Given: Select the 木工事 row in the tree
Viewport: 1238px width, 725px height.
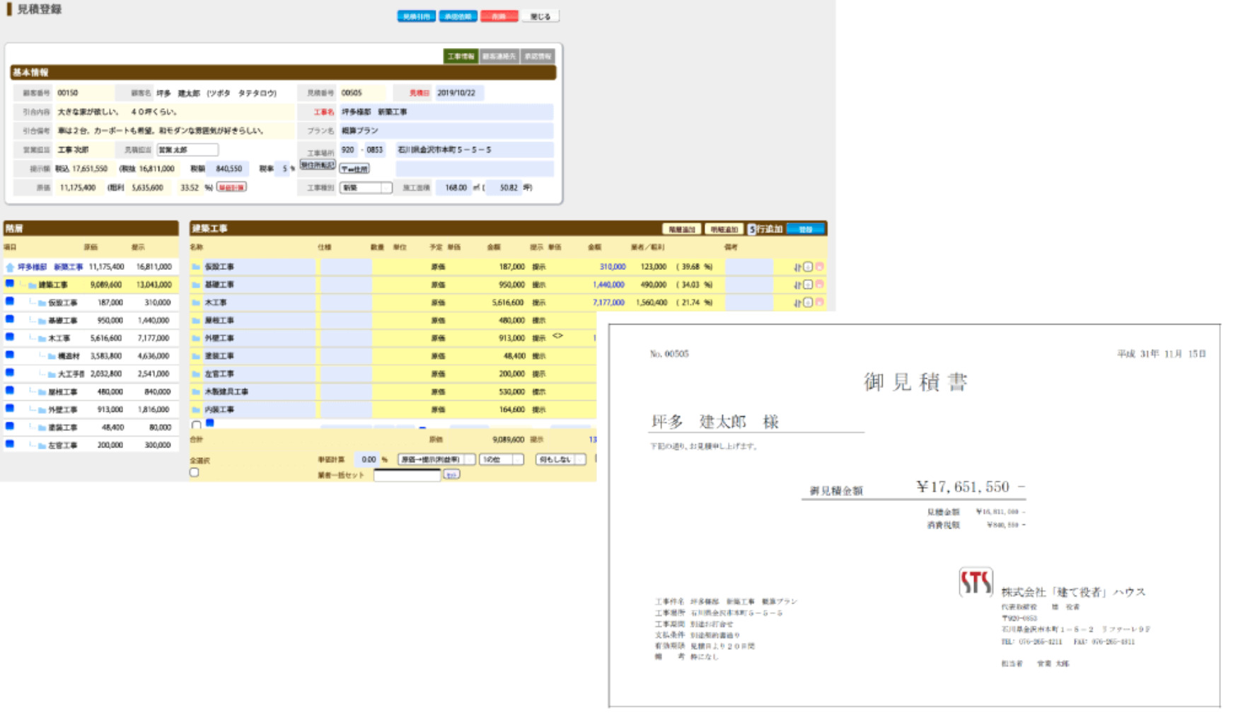Looking at the screenshot, I should [90, 338].
